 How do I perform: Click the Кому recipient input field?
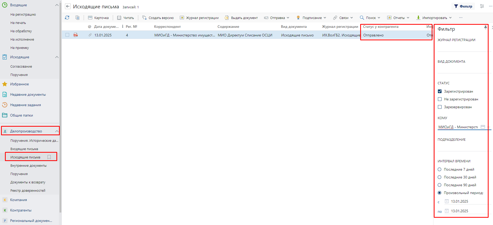(458, 127)
